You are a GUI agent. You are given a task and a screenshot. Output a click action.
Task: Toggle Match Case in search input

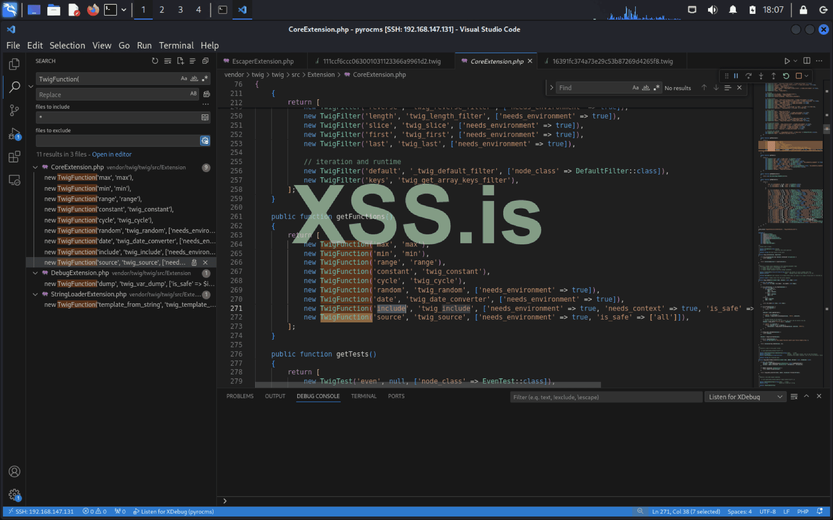click(184, 78)
